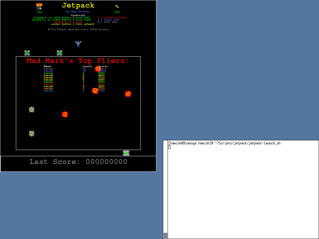Viewport: 319px width, 239px height.
Task: Click the leftmost green guard sprite at top
Action: click(x=27, y=53)
